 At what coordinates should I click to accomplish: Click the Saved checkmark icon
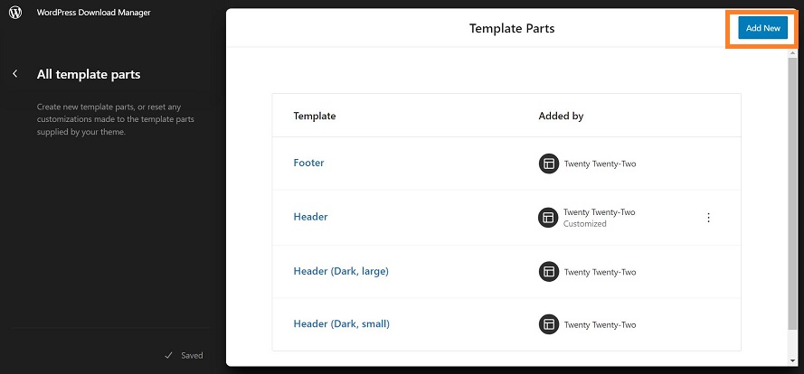tap(168, 355)
